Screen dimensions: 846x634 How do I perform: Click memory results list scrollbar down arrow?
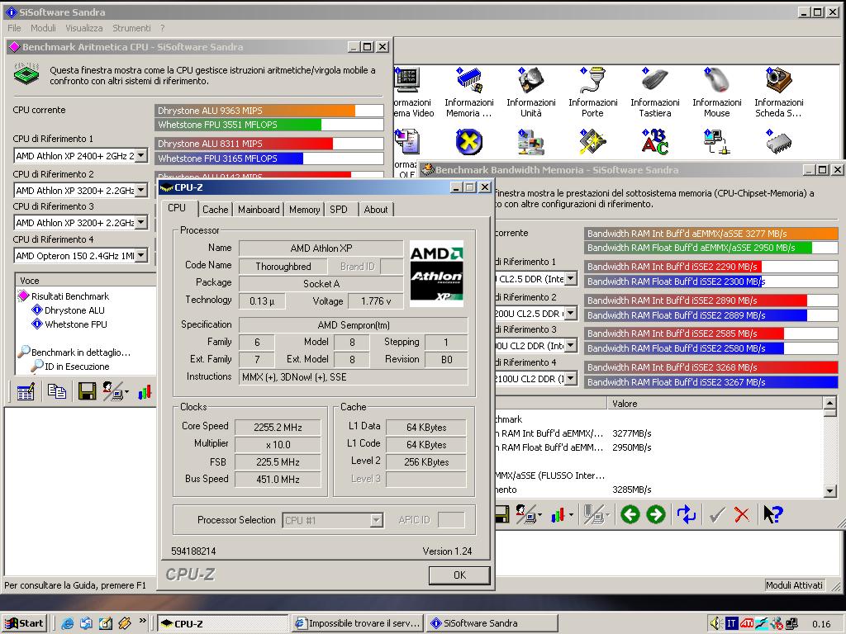[x=829, y=490]
